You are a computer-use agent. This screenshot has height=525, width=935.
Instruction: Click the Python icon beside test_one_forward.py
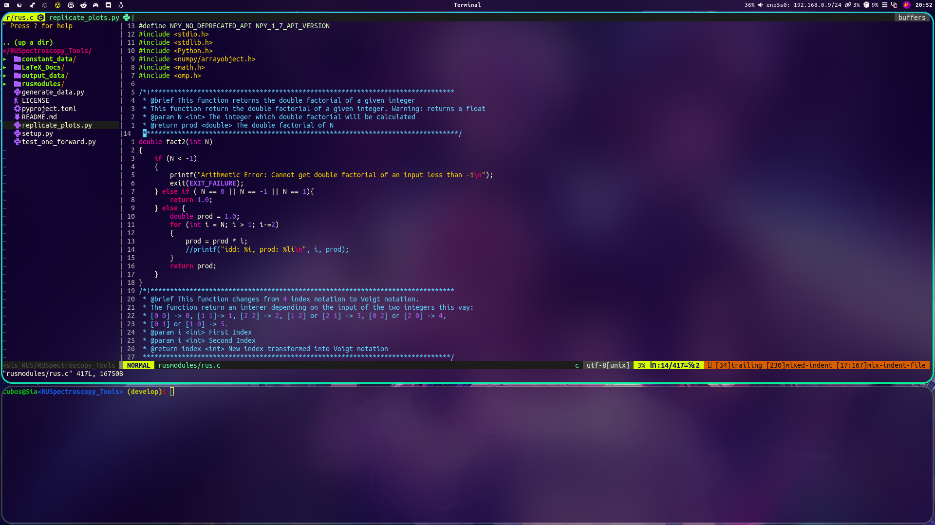tap(17, 142)
